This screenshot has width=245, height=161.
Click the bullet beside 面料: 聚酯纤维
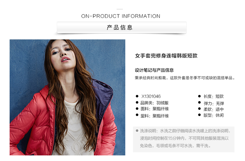click(137, 109)
